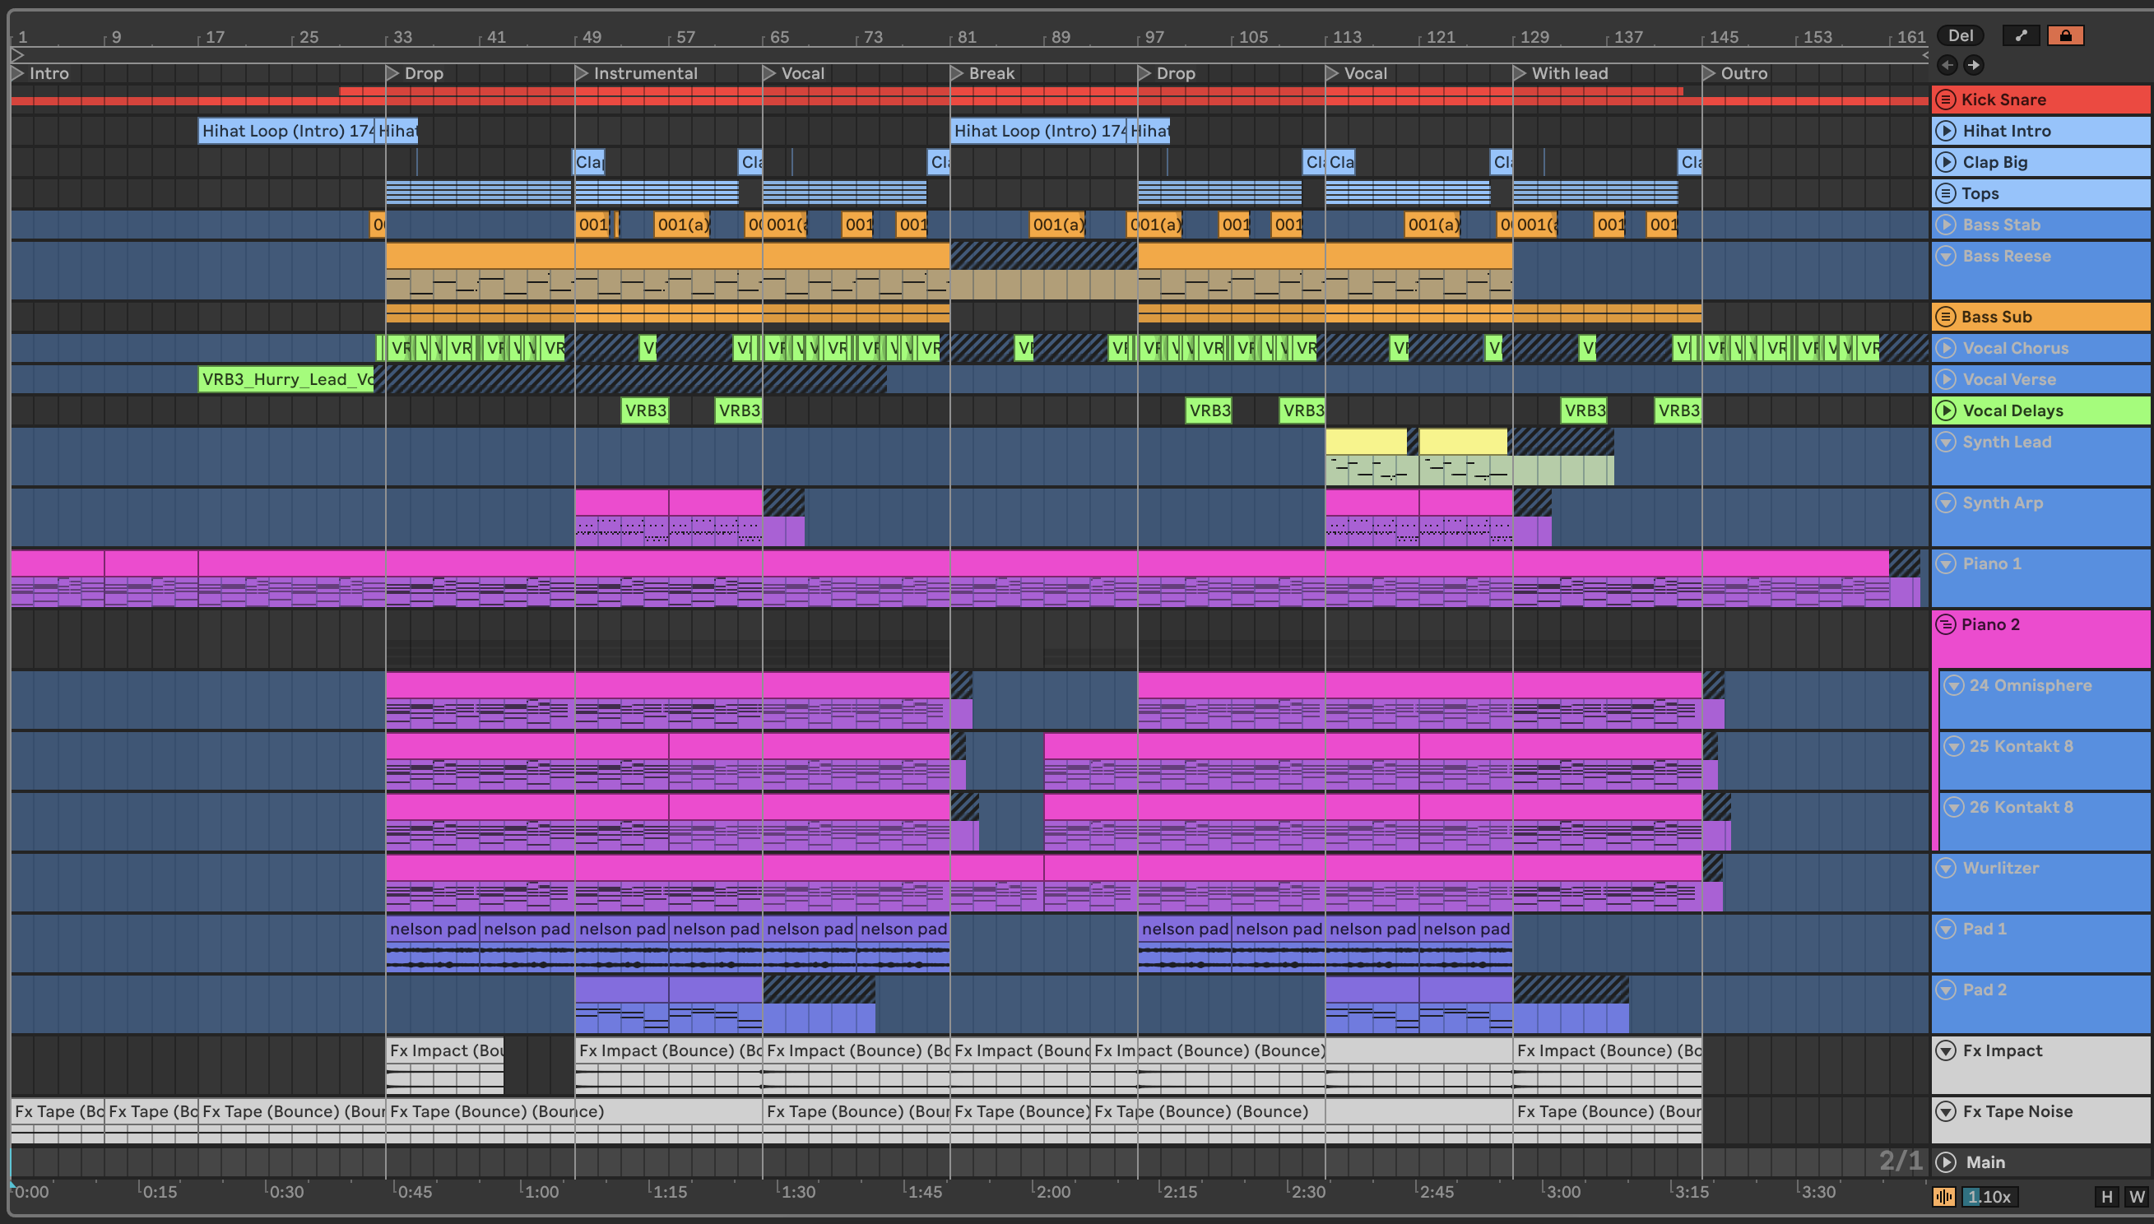
Task: Click Hihat Intro track play icon
Action: [x=1946, y=130]
